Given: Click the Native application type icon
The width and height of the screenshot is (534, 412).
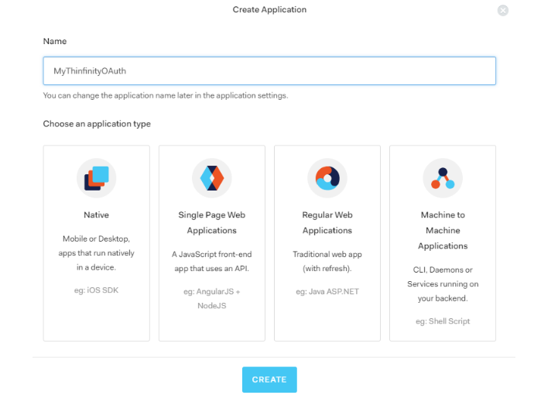Looking at the screenshot, I should click(x=97, y=178).
